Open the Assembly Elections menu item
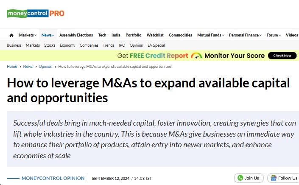 pyautogui.click(x=76, y=35)
